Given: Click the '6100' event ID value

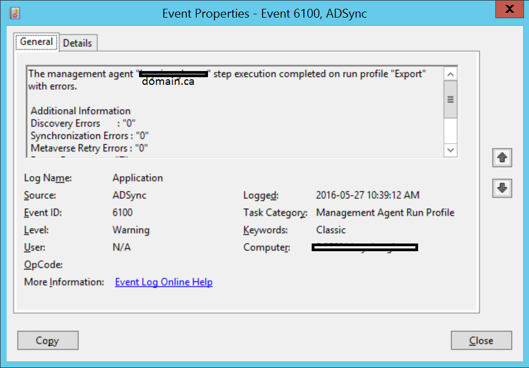Looking at the screenshot, I should point(122,213).
